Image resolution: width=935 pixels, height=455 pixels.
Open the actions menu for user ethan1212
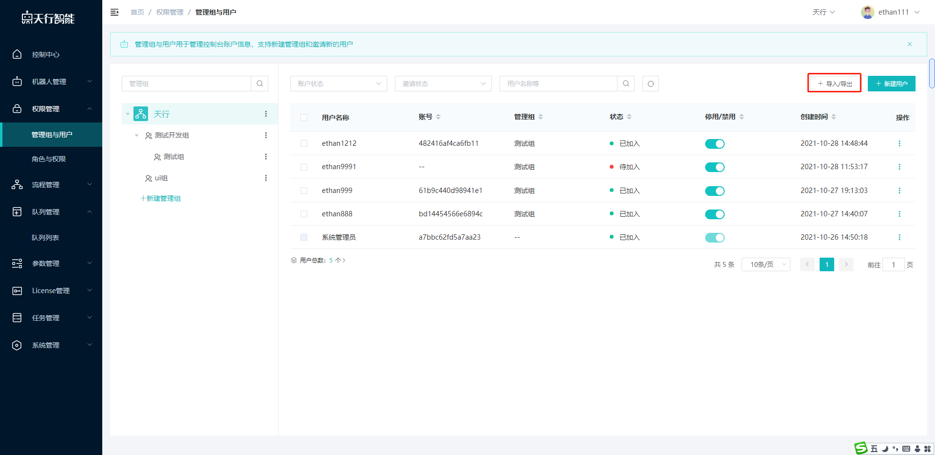coord(899,143)
